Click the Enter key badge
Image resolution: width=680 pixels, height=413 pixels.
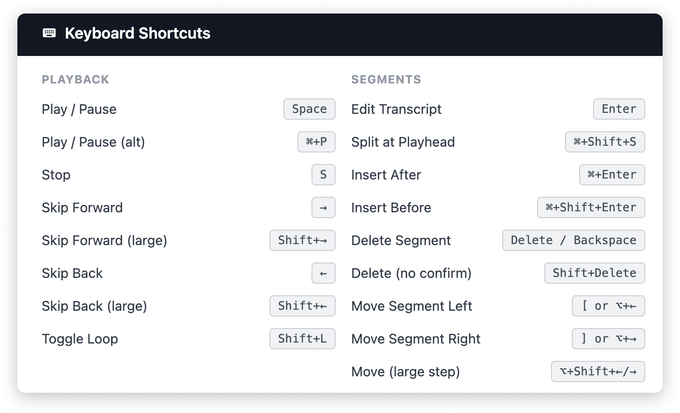[x=619, y=109]
